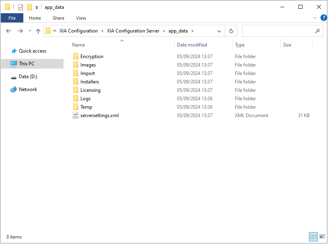The height and width of the screenshot is (245, 329).
Task: Select the serversettings.xml file
Action: [x=99, y=115]
